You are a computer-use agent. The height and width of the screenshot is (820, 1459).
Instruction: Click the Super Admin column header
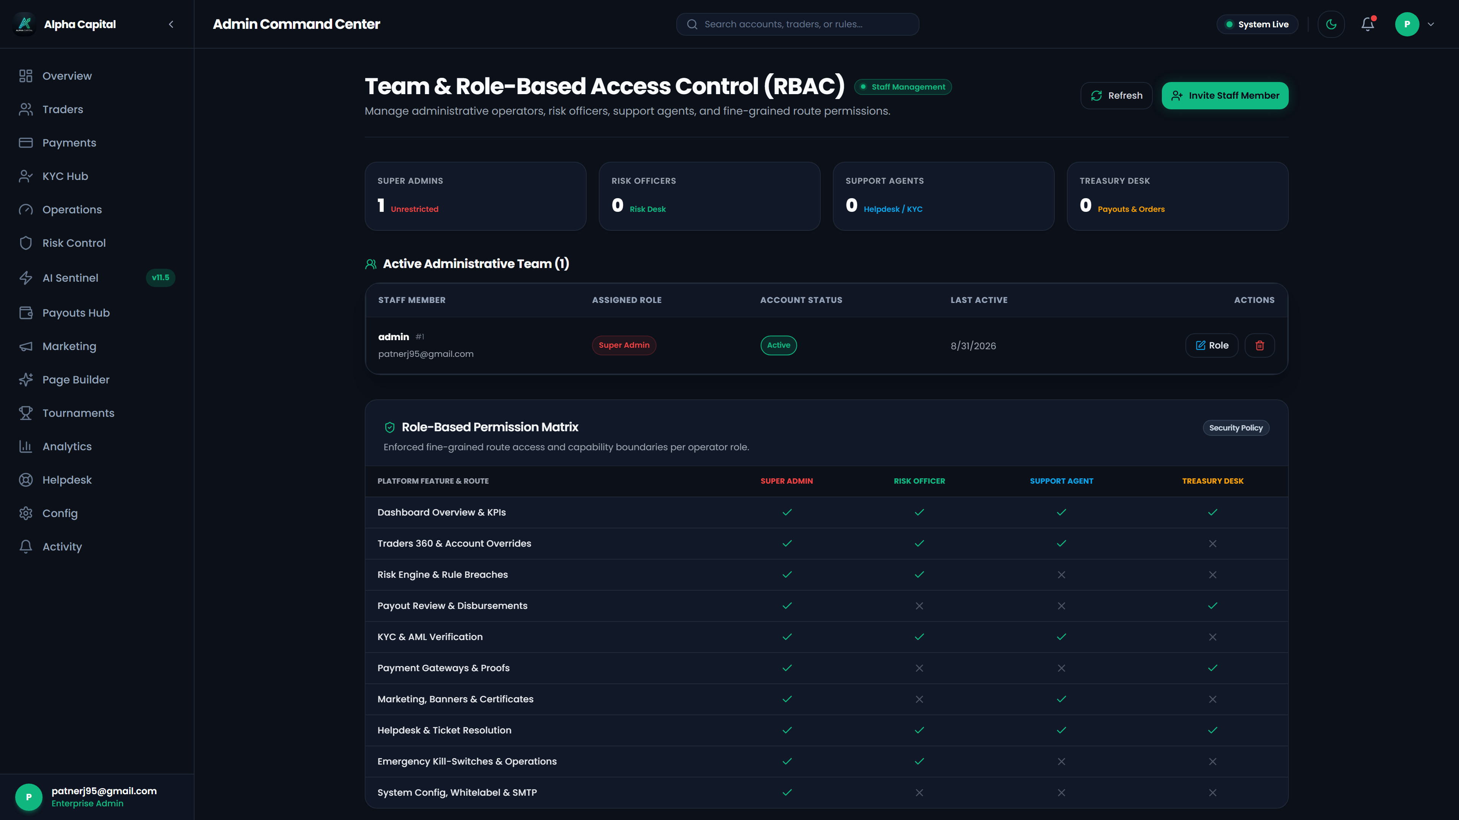(787, 481)
